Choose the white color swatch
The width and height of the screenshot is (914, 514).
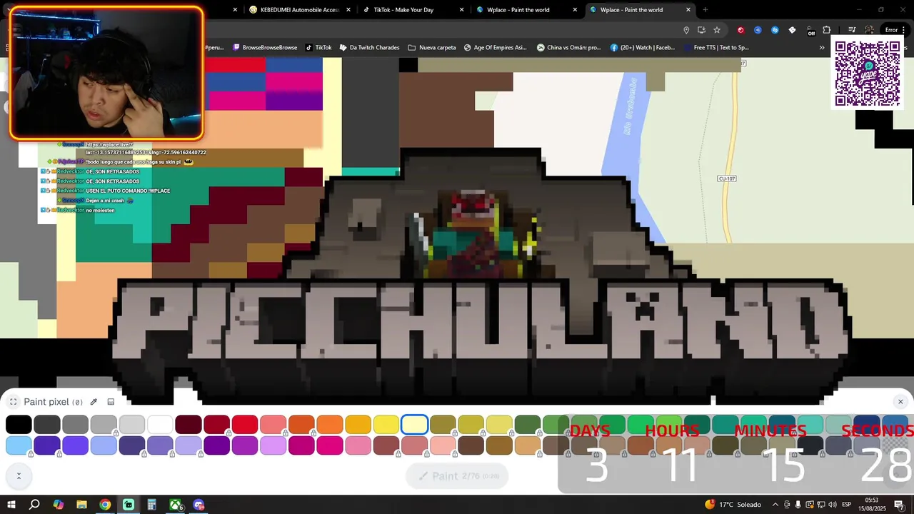[160, 425]
